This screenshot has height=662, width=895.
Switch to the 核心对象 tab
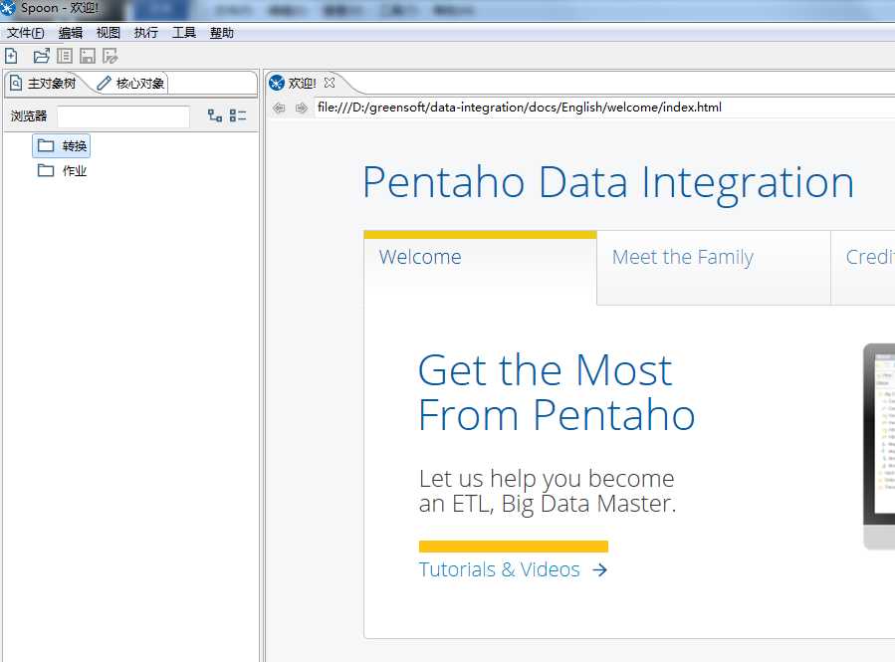[x=130, y=84]
